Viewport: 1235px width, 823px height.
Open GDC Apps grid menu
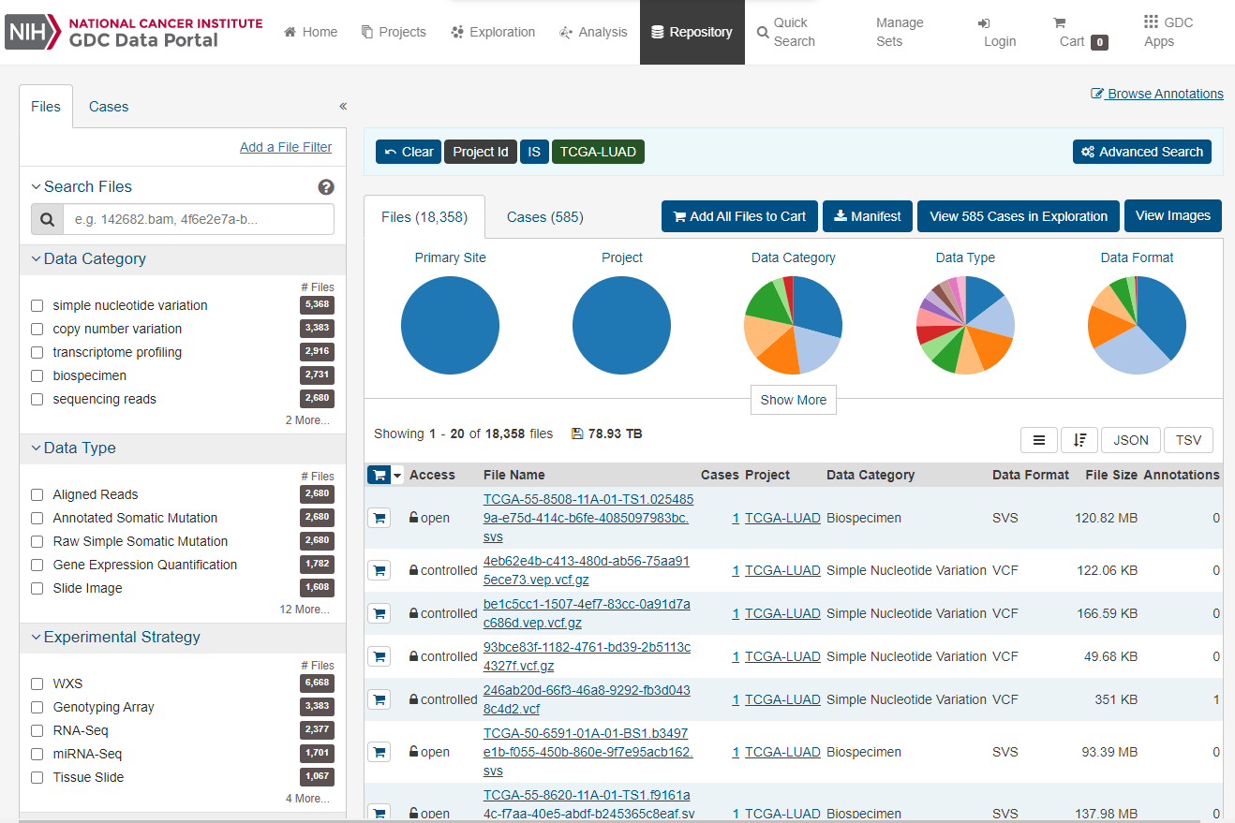(1168, 32)
